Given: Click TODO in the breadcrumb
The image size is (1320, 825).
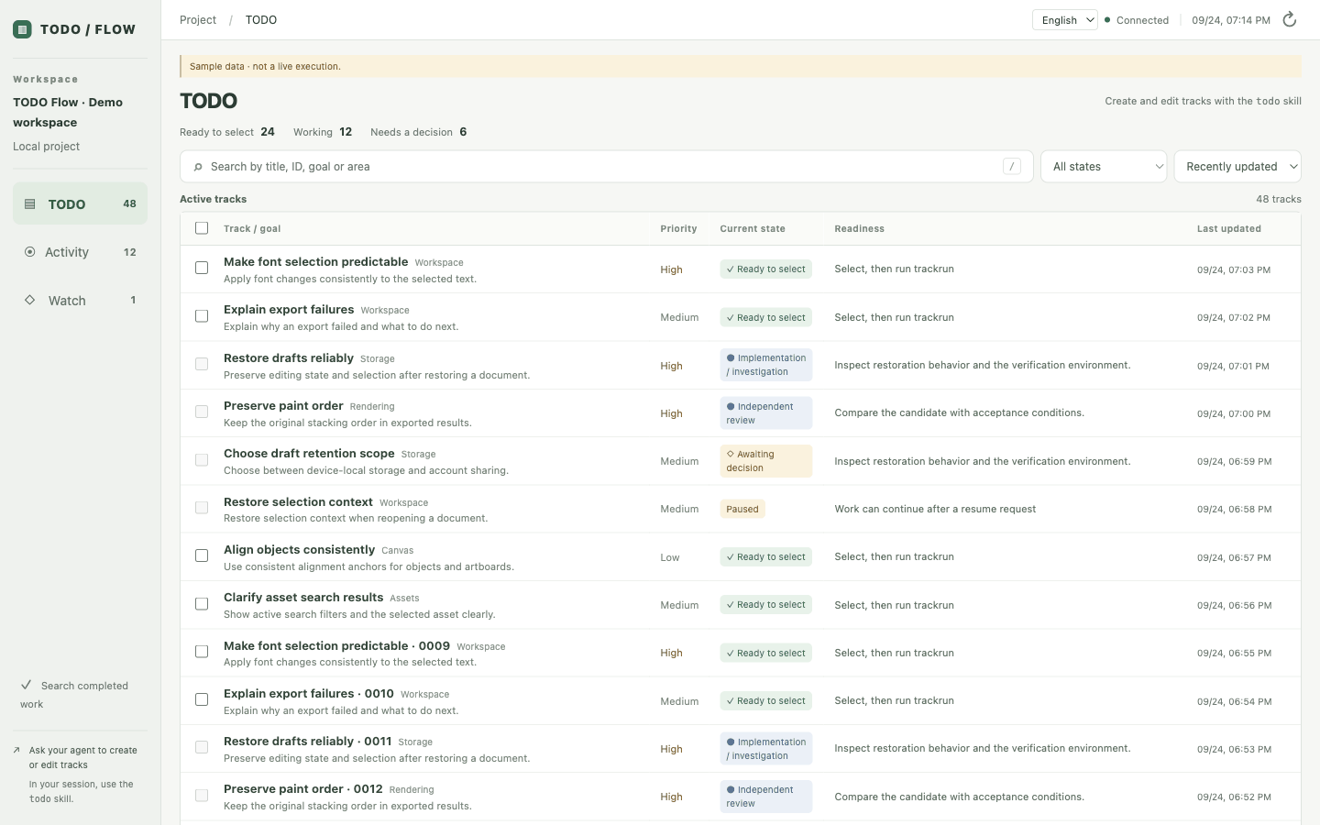Looking at the screenshot, I should pos(261,19).
